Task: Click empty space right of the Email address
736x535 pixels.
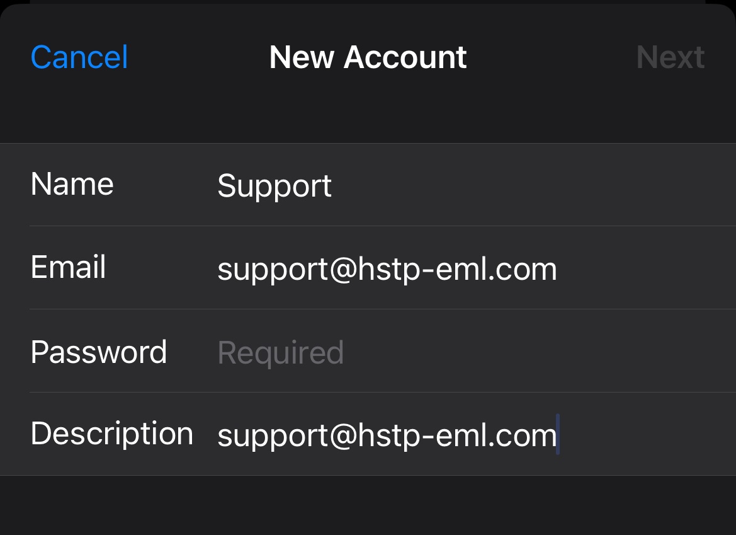Action: [642, 269]
